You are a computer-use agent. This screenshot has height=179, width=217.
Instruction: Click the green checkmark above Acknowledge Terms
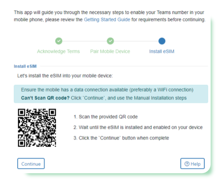(59, 41)
